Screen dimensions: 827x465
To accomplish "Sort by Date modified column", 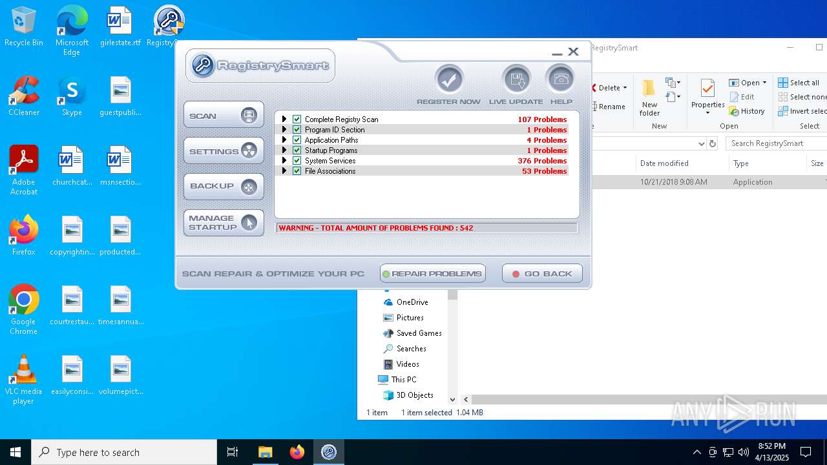I will (664, 163).
